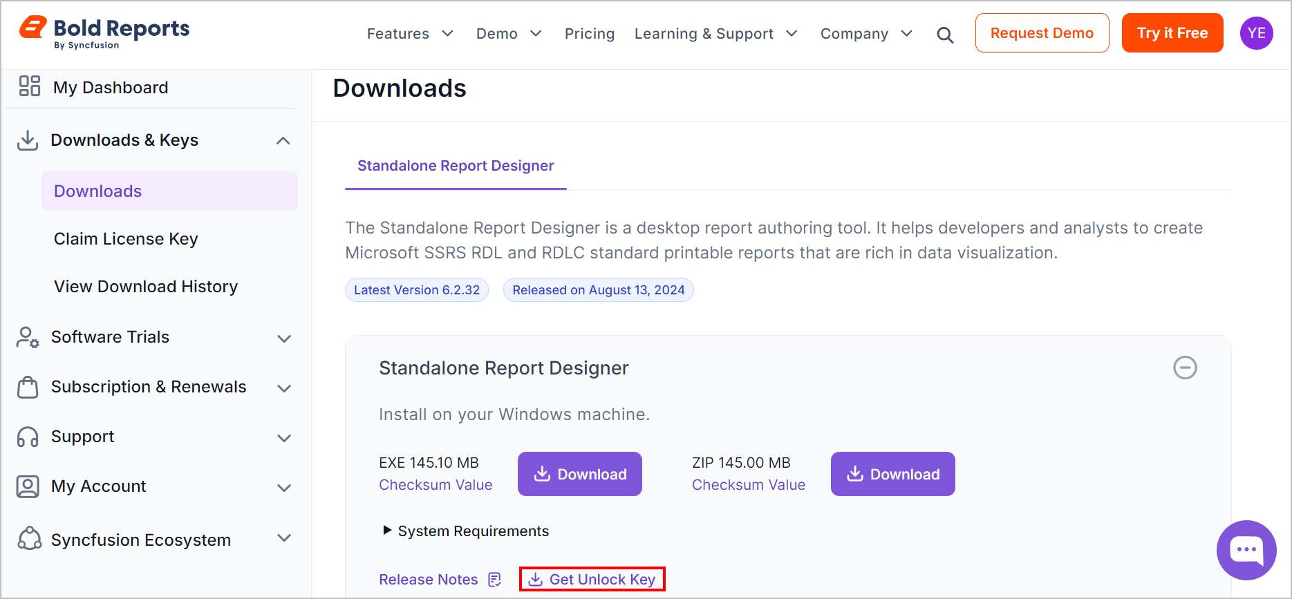Click the Support headset icon

[x=28, y=437]
